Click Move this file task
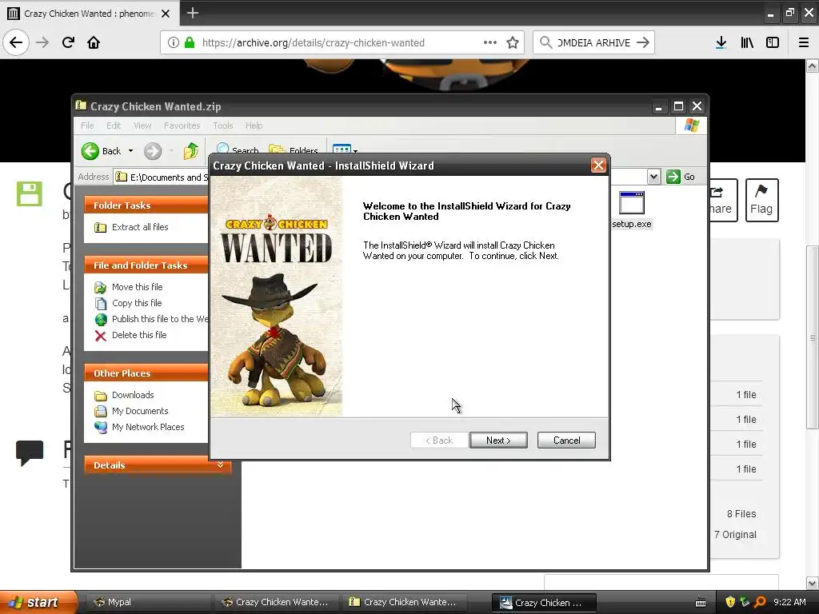Viewport: 819px width, 614px height. [x=137, y=287]
